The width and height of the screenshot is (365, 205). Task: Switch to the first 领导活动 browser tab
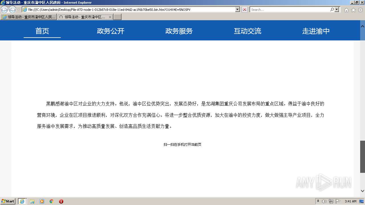click(29, 17)
